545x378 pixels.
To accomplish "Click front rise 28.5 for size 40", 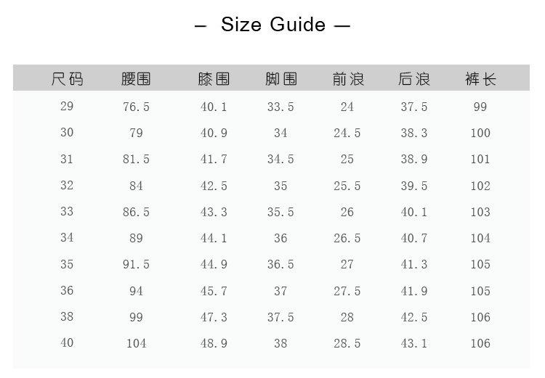I will click(347, 343).
